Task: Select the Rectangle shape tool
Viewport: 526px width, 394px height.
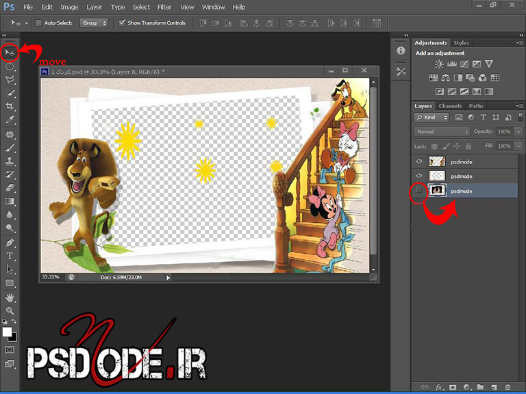Action: pyautogui.click(x=10, y=283)
